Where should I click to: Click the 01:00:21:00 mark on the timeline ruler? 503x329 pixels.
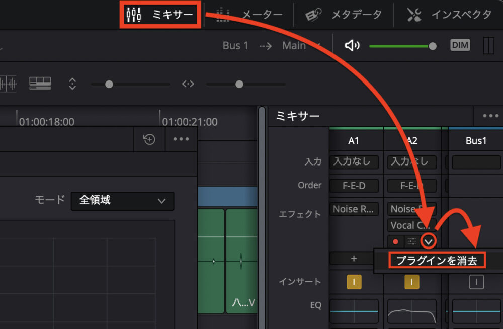pyautogui.click(x=190, y=122)
